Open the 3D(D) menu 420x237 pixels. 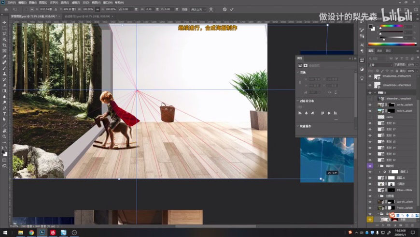tap(86, 2)
